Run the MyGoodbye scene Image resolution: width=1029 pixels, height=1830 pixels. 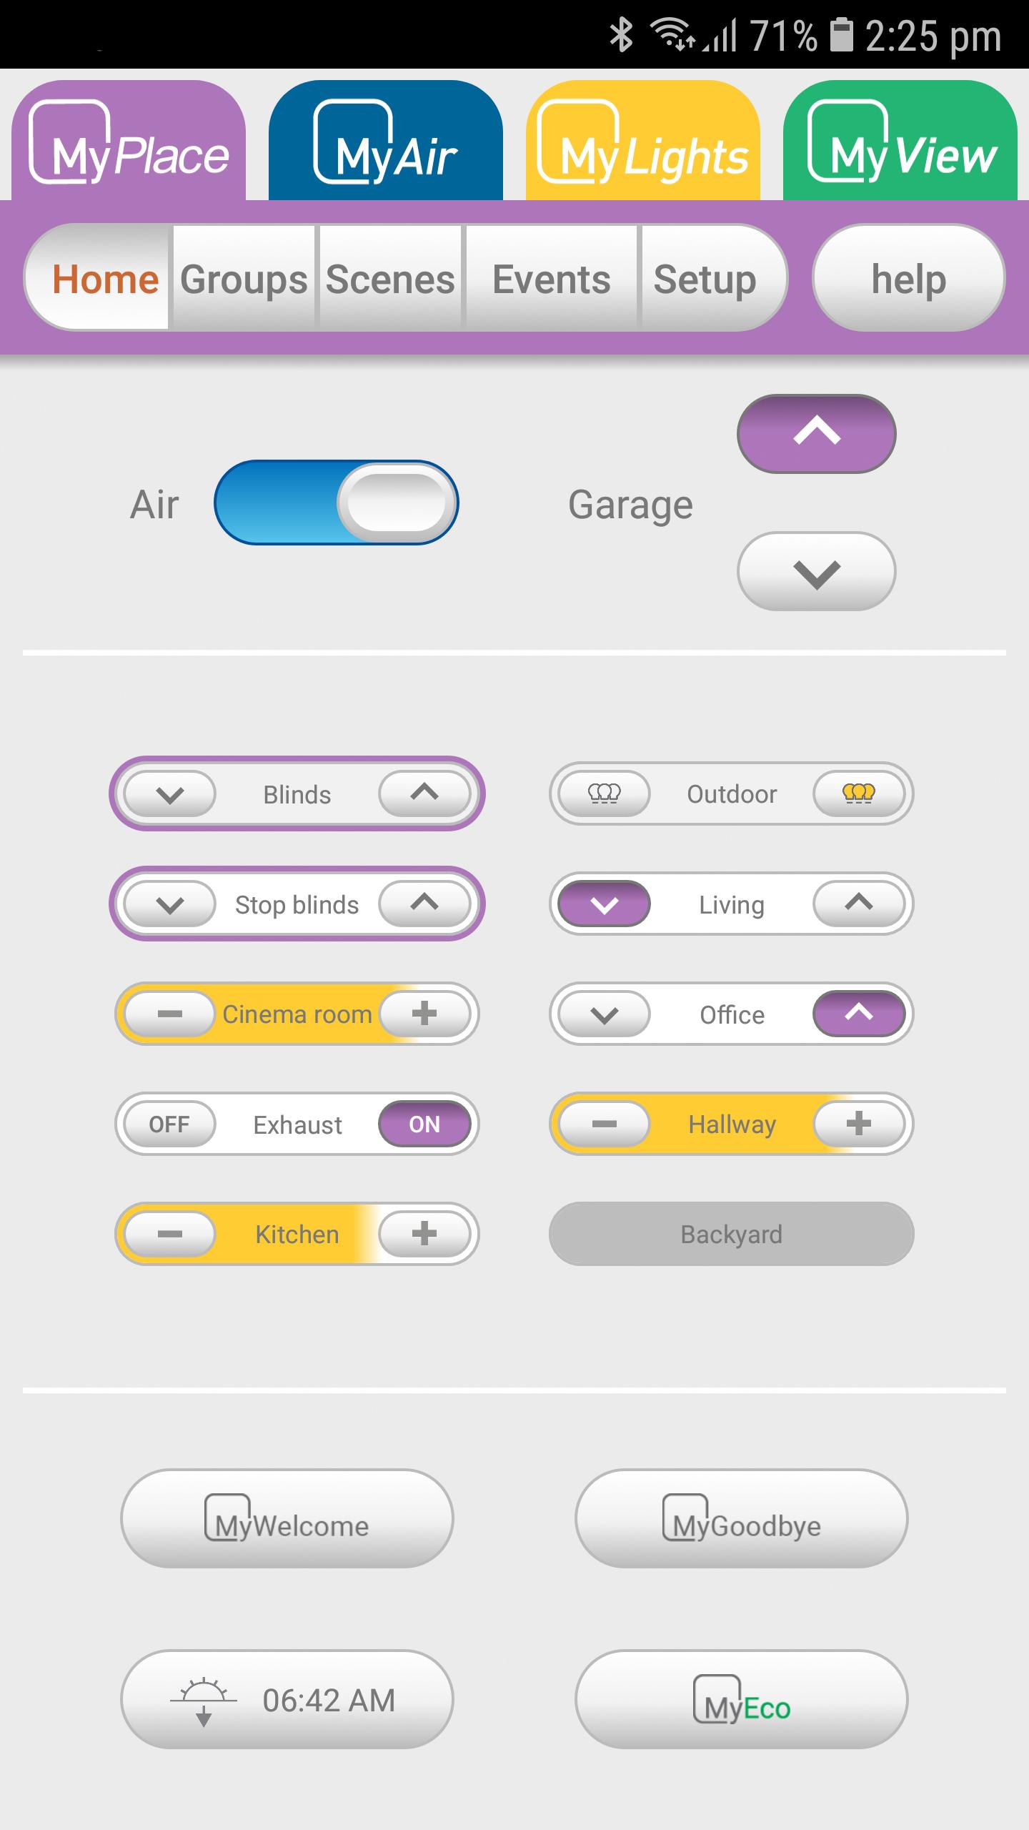click(x=742, y=1518)
